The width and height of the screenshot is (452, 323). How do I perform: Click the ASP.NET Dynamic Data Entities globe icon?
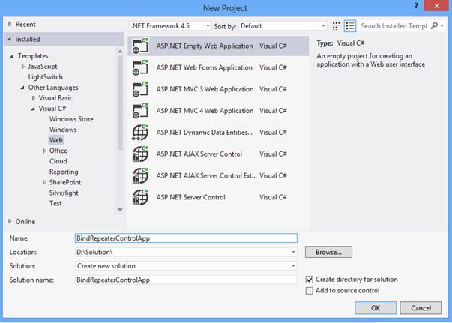coord(140,133)
